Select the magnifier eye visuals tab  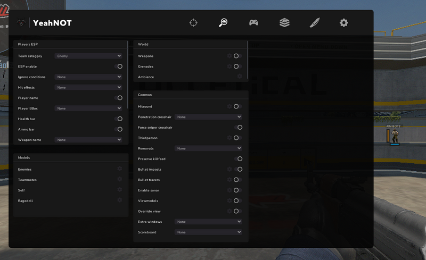(x=223, y=23)
